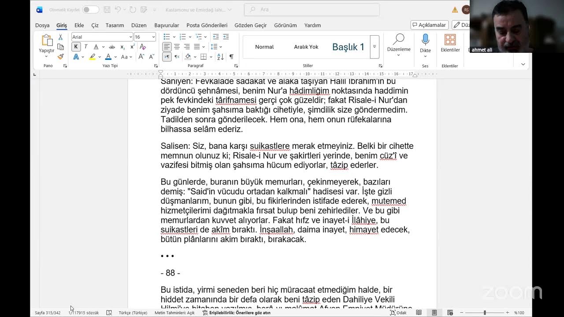The width and height of the screenshot is (564, 317).
Task: Switch to Read mode view icon
Action: point(419,313)
